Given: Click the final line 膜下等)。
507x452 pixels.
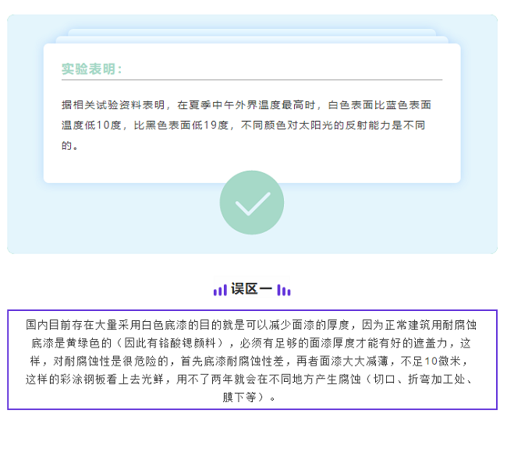Looking at the screenshot, I should click(x=252, y=397).
